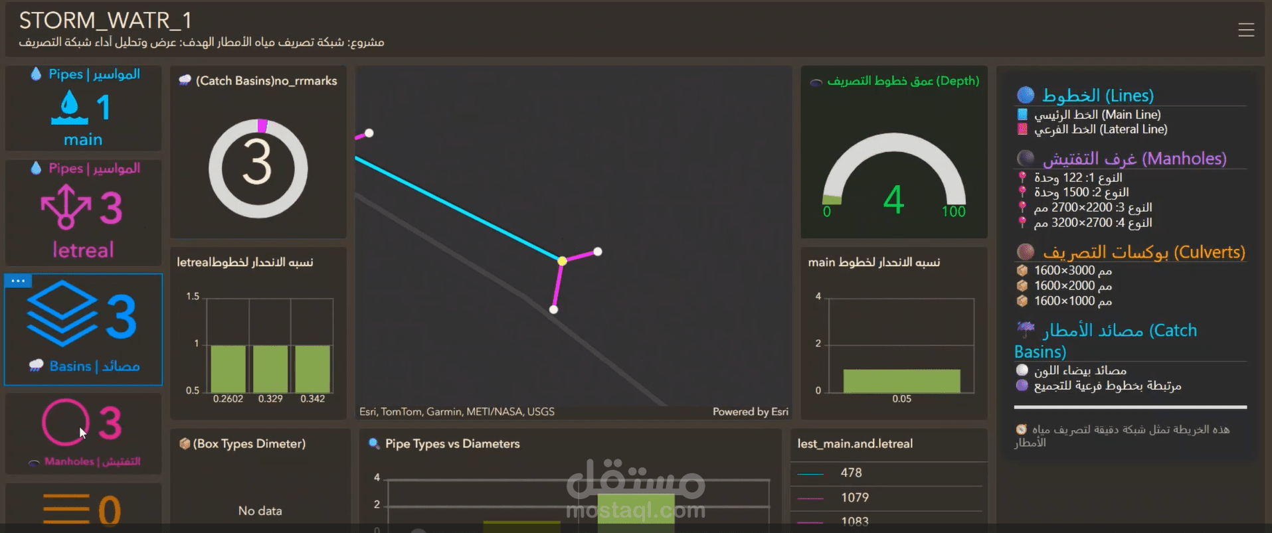
Task: Click the white node at bottom of lateral line
Action: click(553, 309)
